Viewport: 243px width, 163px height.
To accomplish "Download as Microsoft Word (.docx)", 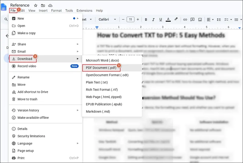I will (112, 60).
